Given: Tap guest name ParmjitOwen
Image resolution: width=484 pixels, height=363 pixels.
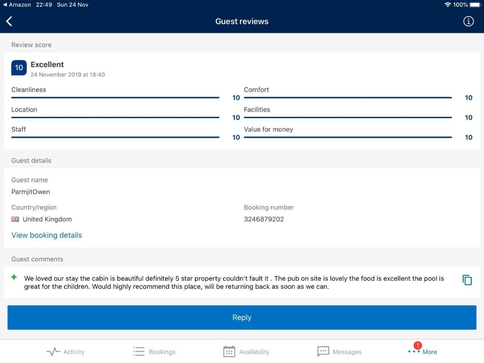Looking at the screenshot, I should 31,192.
